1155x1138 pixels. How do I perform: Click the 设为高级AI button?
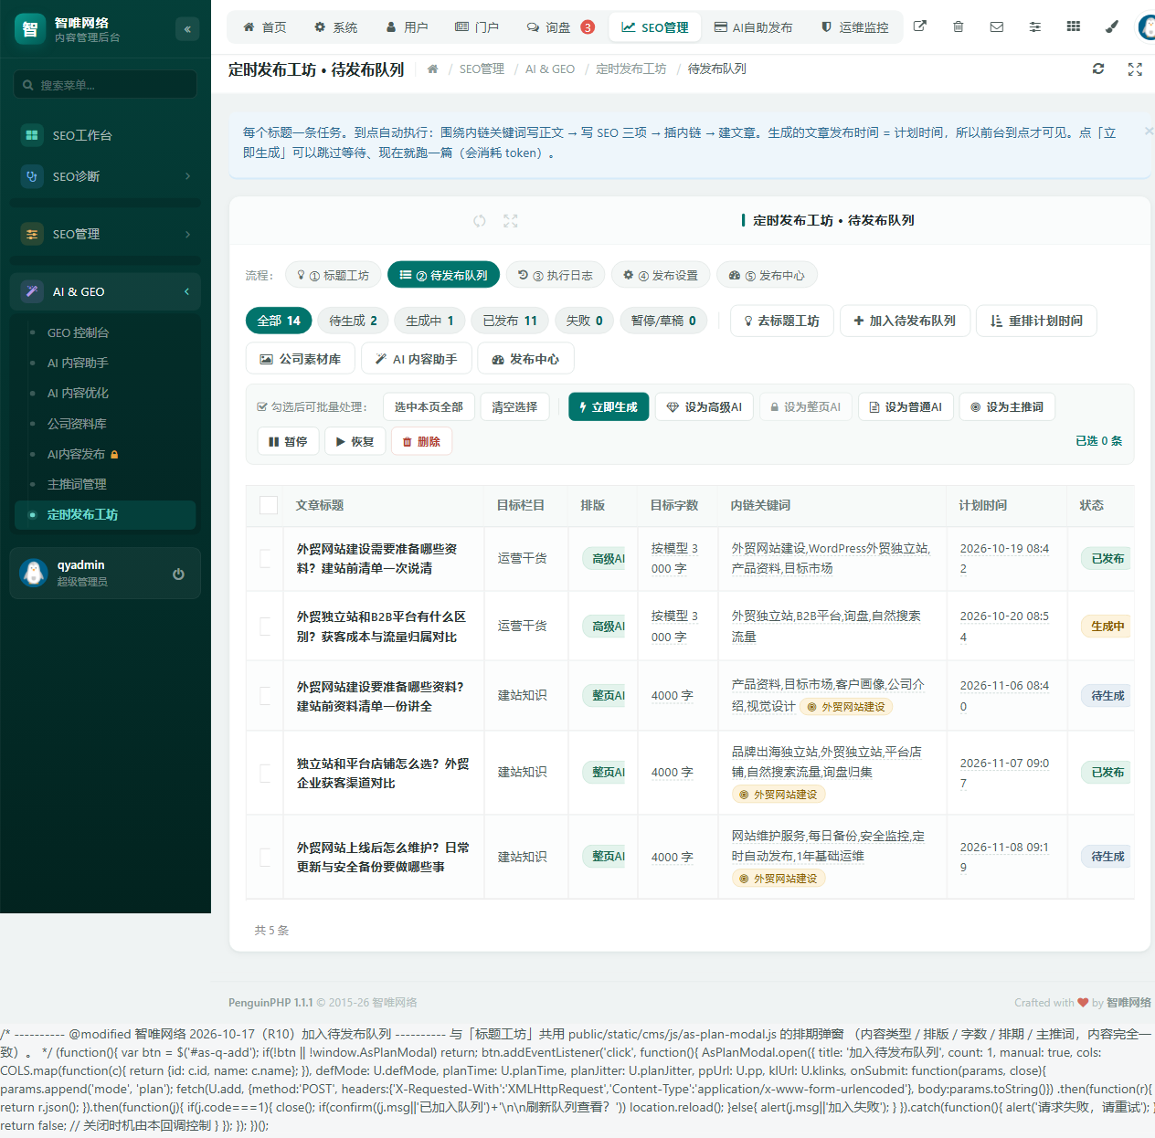(x=704, y=407)
